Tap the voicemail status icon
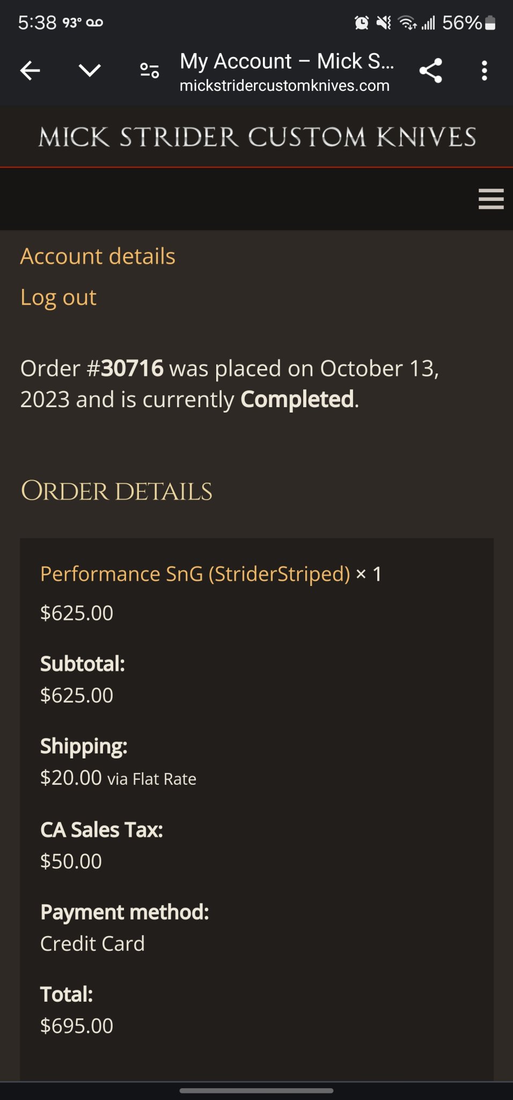The width and height of the screenshot is (513, 1100). [94, 23]
